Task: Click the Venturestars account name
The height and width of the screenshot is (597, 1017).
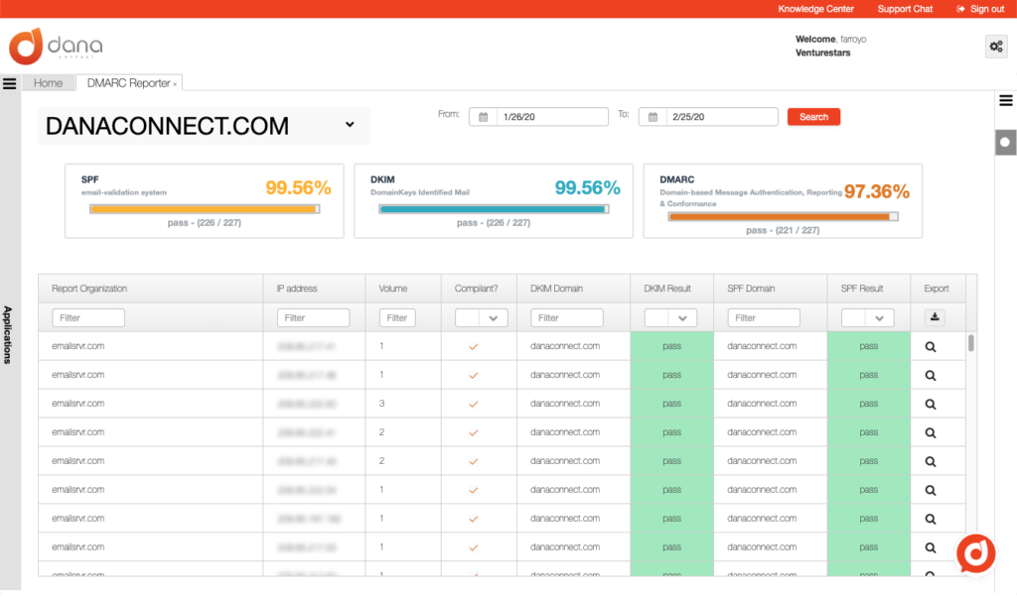Action: pos(822,54)
